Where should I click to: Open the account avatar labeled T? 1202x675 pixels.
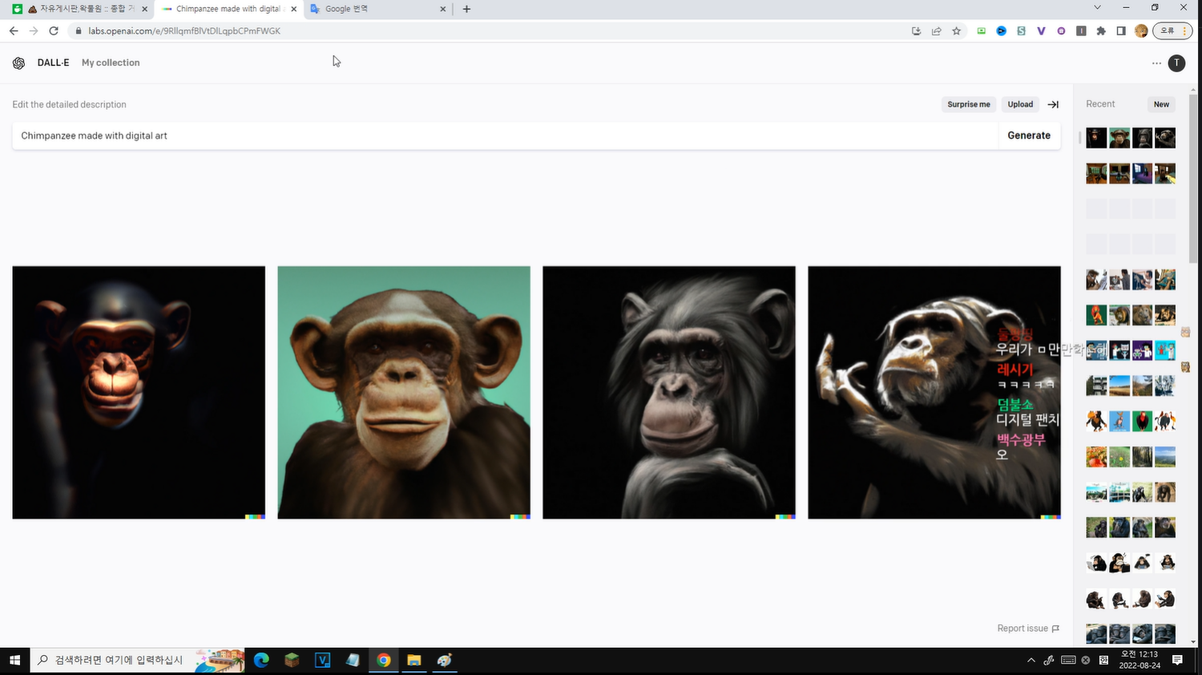[x=1176, y=63]
